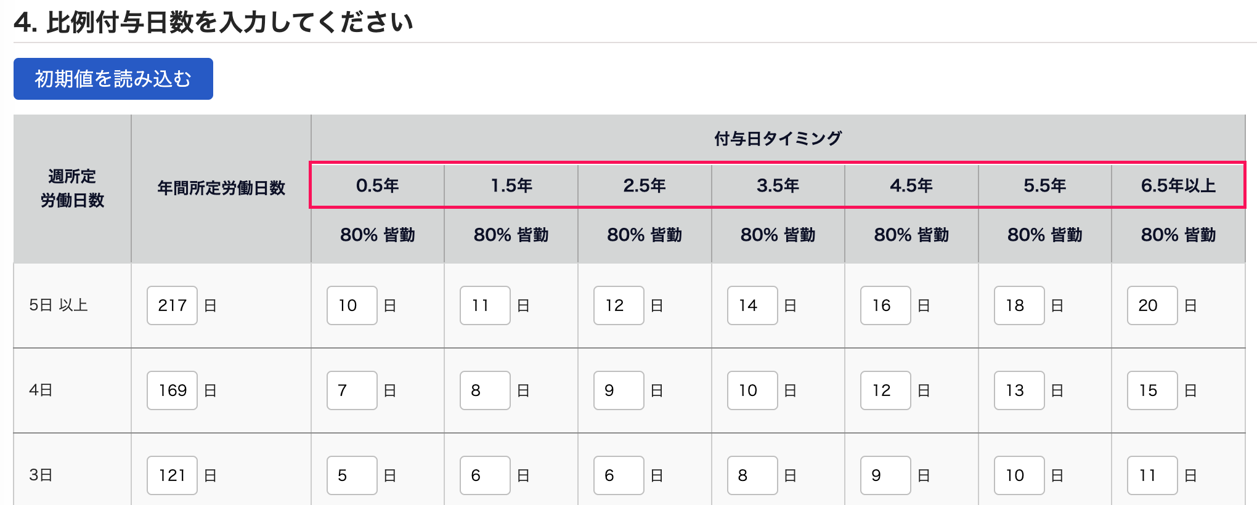1257x505 pixels.
Task: Edit 5日以上 row's 6.5年以上 value 20
Action: (1152, 305)
